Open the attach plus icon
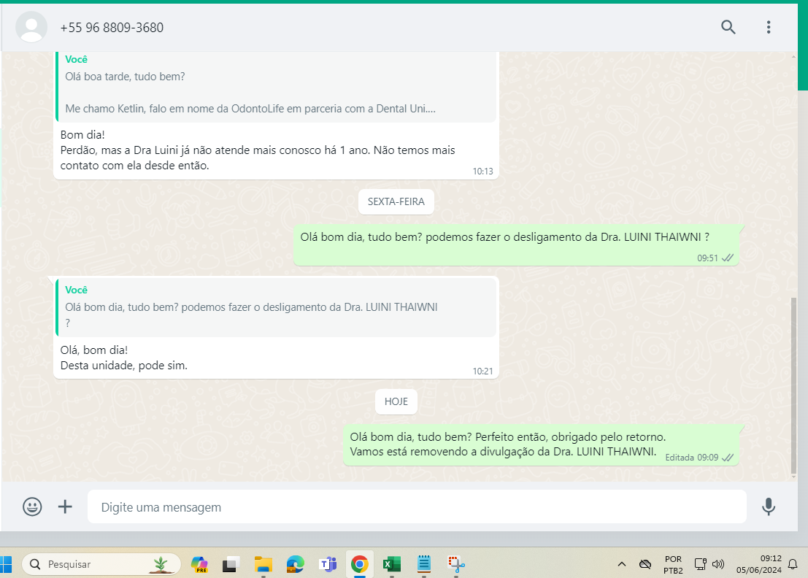The height and width of the screenshot is (578, 808). click(65, 507)
